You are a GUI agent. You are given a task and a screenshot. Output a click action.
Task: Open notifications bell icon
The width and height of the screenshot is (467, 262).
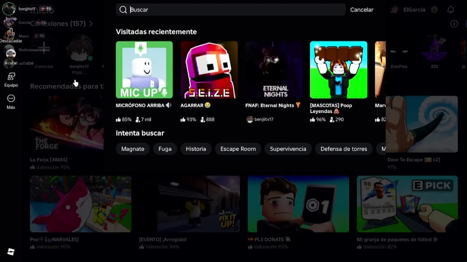[451, 10]
